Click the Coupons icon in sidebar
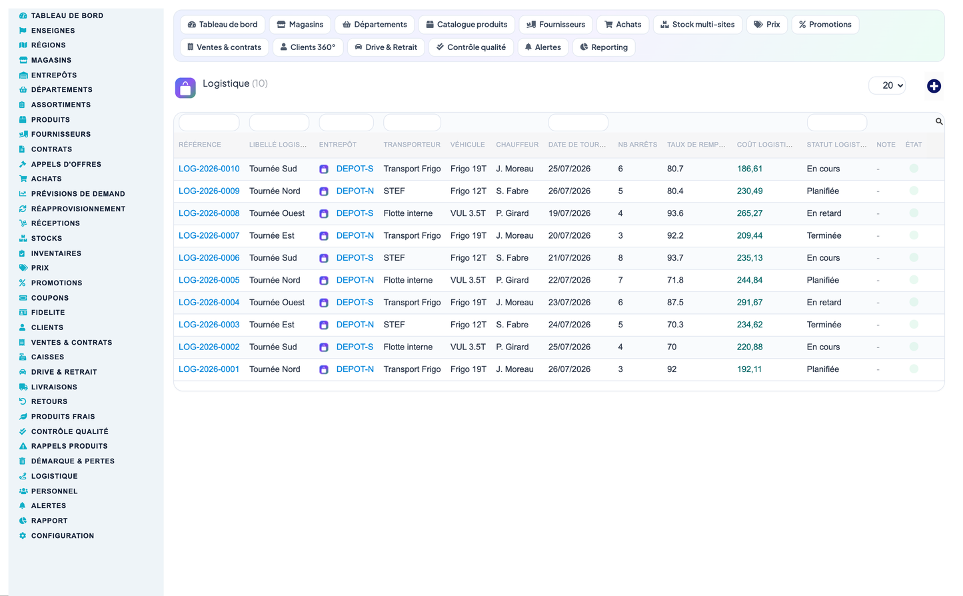This screenshot has width=963, height=596. [23, 298]
